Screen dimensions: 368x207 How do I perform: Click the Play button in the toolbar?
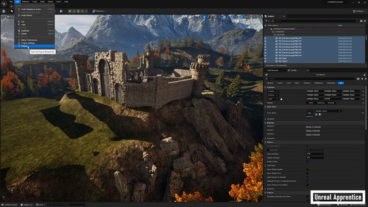click(x=70, y=11)
